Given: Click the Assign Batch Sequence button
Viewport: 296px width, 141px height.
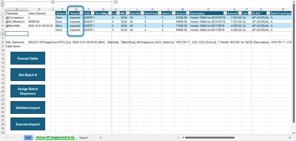Looking at the screenshot, I should 28,91.
